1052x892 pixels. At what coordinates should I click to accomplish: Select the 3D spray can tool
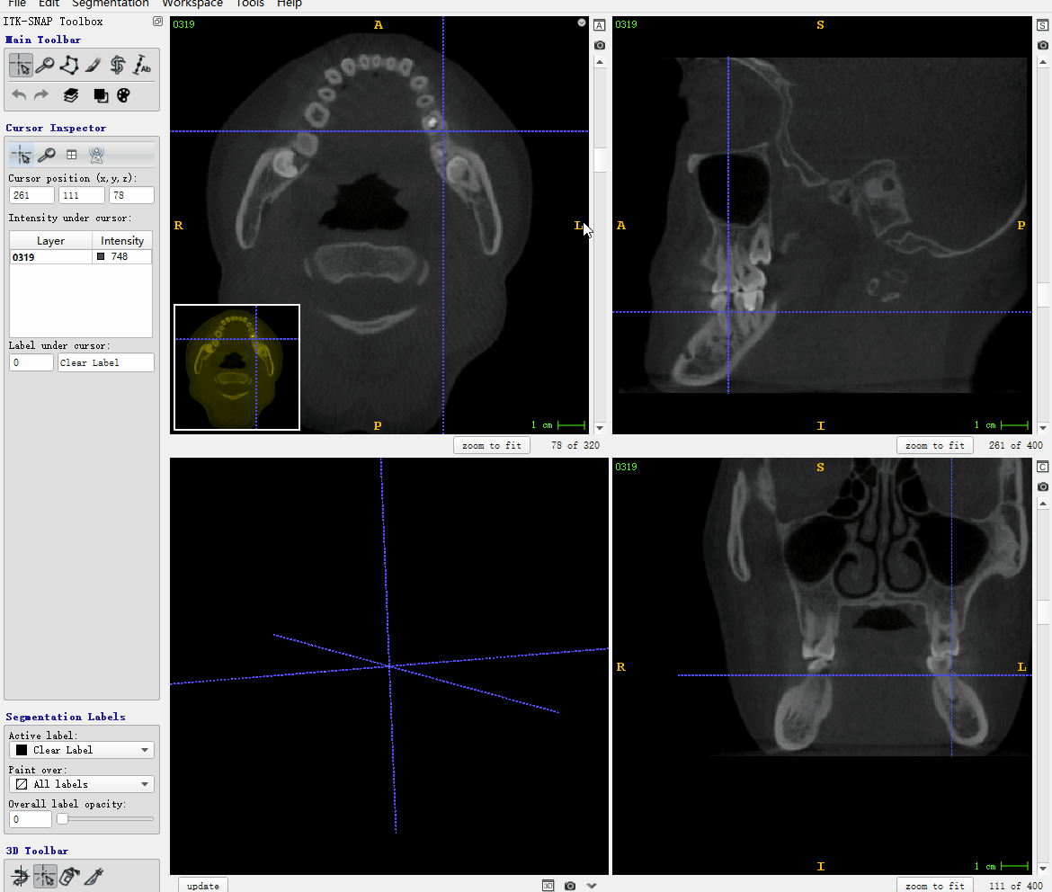click(x=70, y=876)
